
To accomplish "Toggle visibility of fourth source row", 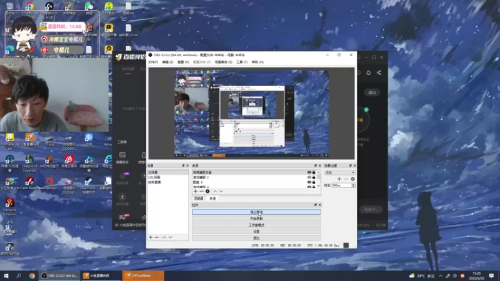I will coord(309,187).
